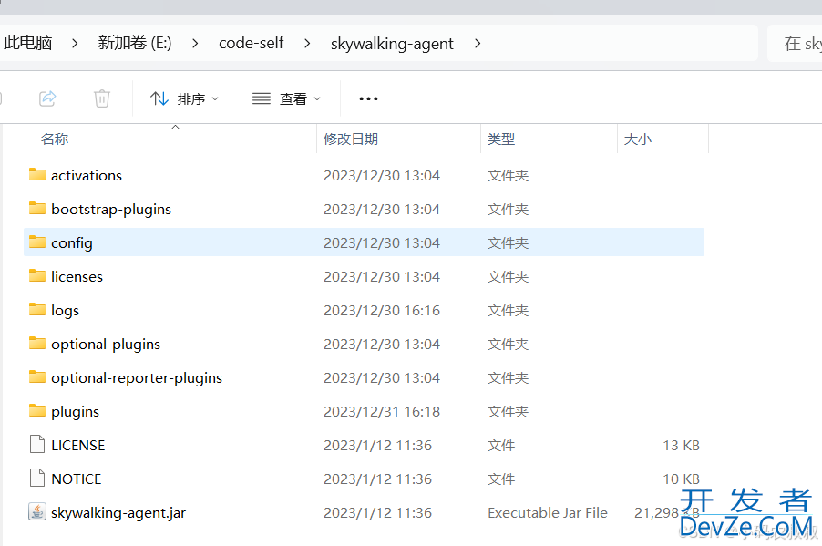Select the licenses folder name
Screen dimensions: 822x546
click(77, 276)
